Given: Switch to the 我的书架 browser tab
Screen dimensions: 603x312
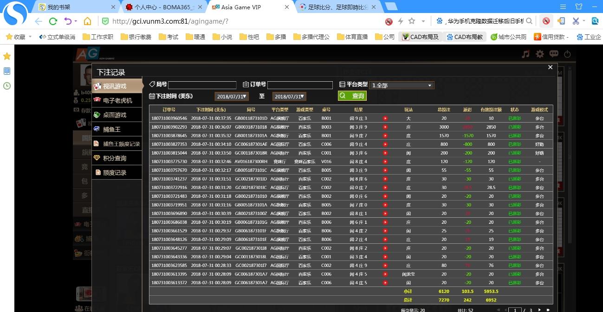Looking at the screenshot, I should (77, 7).
